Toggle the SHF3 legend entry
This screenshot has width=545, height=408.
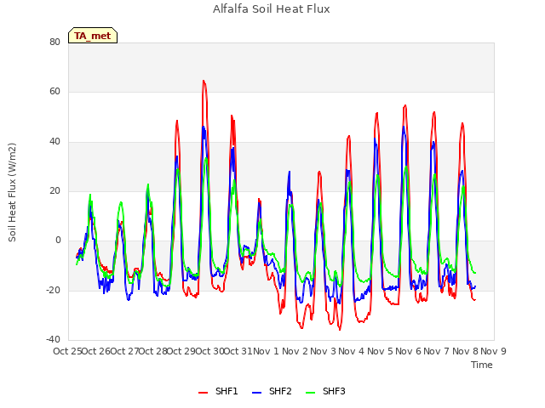click(325, 391)
